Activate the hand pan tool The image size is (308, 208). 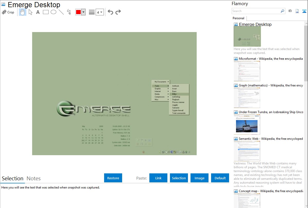pos(22,12)
